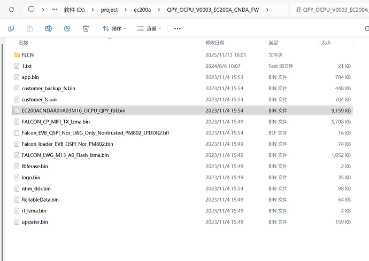Viewport: 369px width, 261px height.
Task: Click the Share icon in the toolbar
Action: [67, 28]
